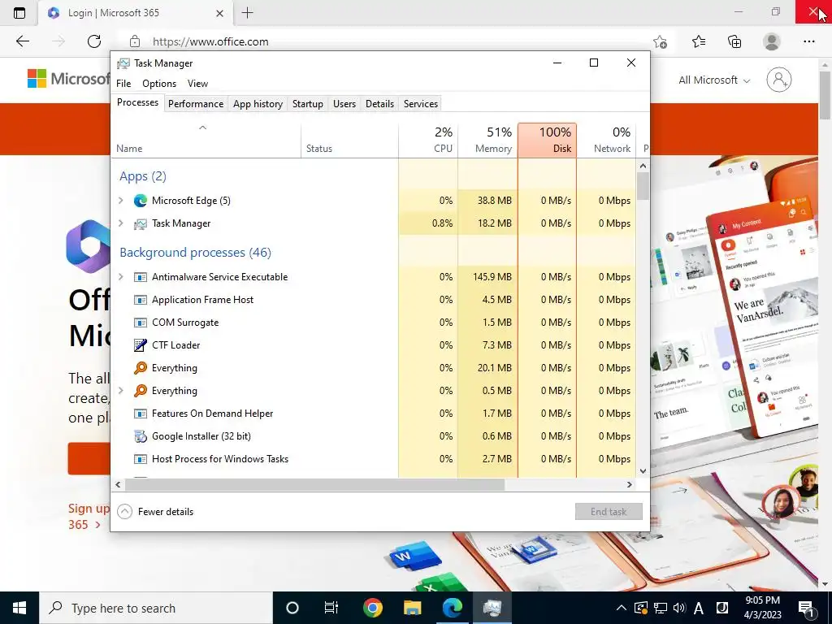Open the Favorites list icon in Edge
The width and height of the screenshot is (832, 624).
pyautogui.click(x=699, y=41)
